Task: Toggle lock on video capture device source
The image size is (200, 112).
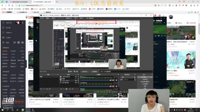Action: point(78,77)
